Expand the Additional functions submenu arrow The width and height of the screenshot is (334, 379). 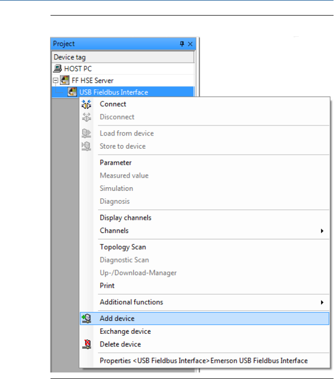[x=321, y=302]
